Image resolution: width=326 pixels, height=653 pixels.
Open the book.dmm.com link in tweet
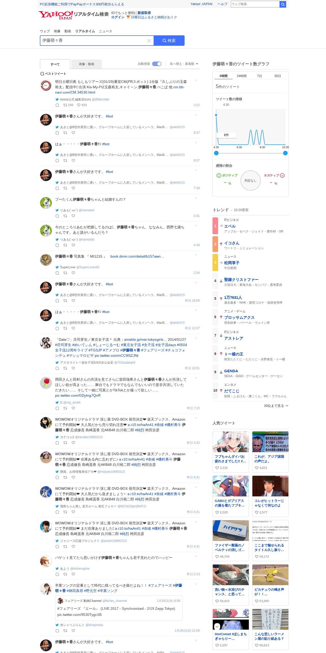click(137, 256)
